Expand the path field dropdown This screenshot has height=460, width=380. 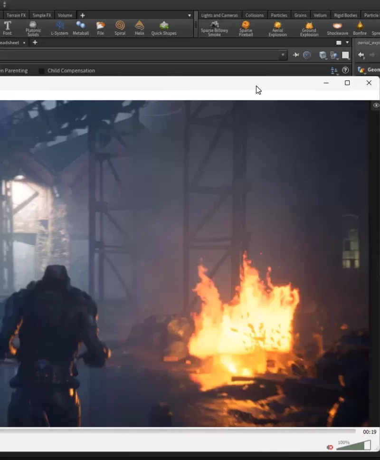click(283, 55)
